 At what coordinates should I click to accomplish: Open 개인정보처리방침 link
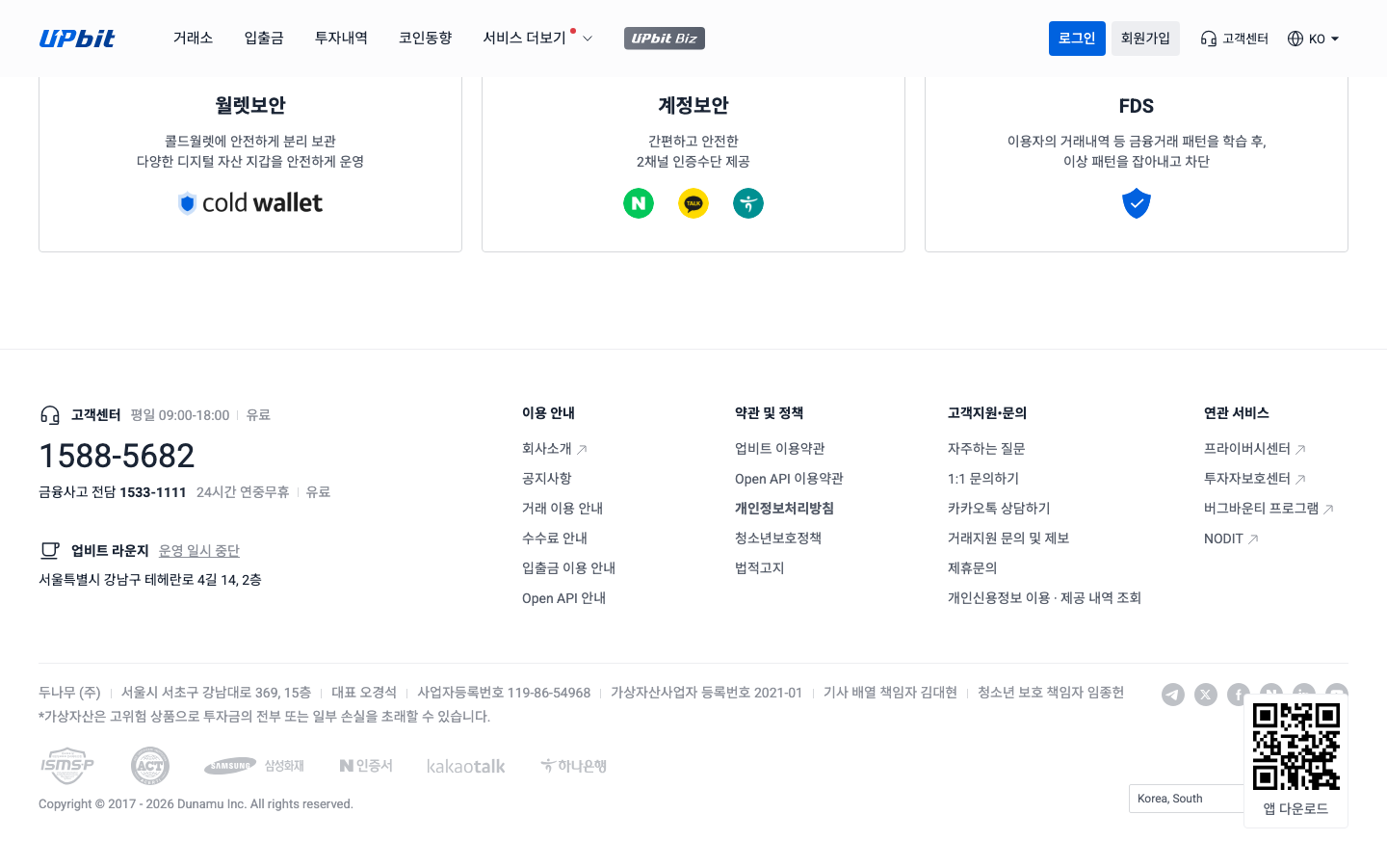[785, 509]
